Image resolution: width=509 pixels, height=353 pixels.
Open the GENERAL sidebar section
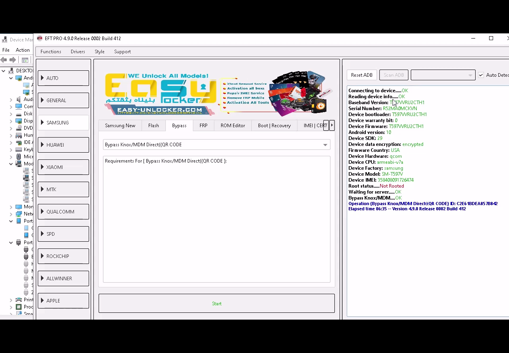pos(63,101)
